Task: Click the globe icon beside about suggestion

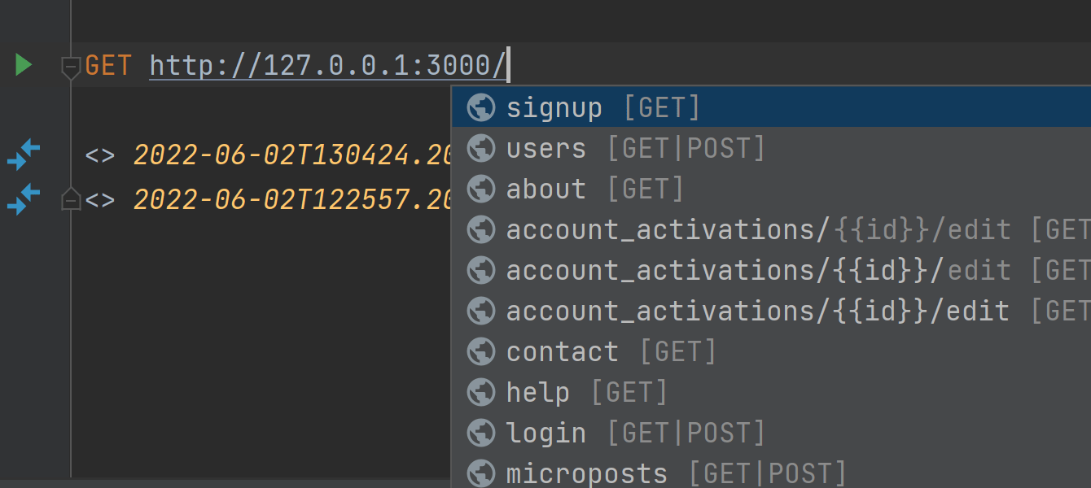Action: coord(481,189)
